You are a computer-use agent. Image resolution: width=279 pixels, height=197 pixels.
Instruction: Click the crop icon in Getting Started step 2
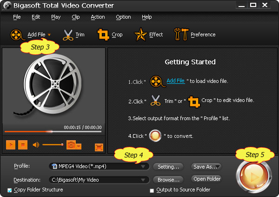click(194, 102)
